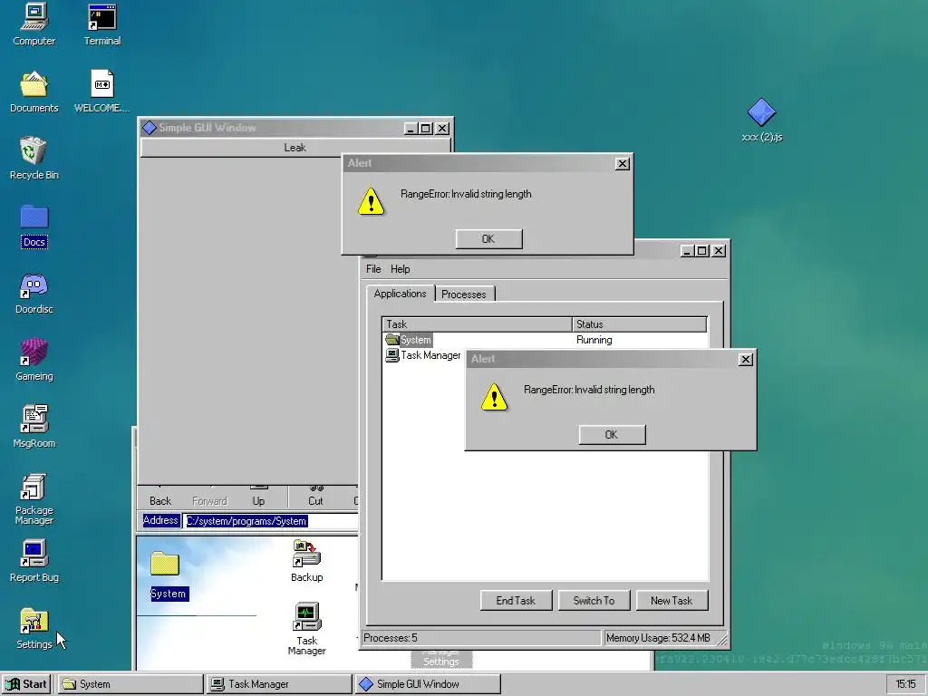The image size is (928, 696).
Task: Click OK in the upper Alert dialog
Action: tap(488, 239)
